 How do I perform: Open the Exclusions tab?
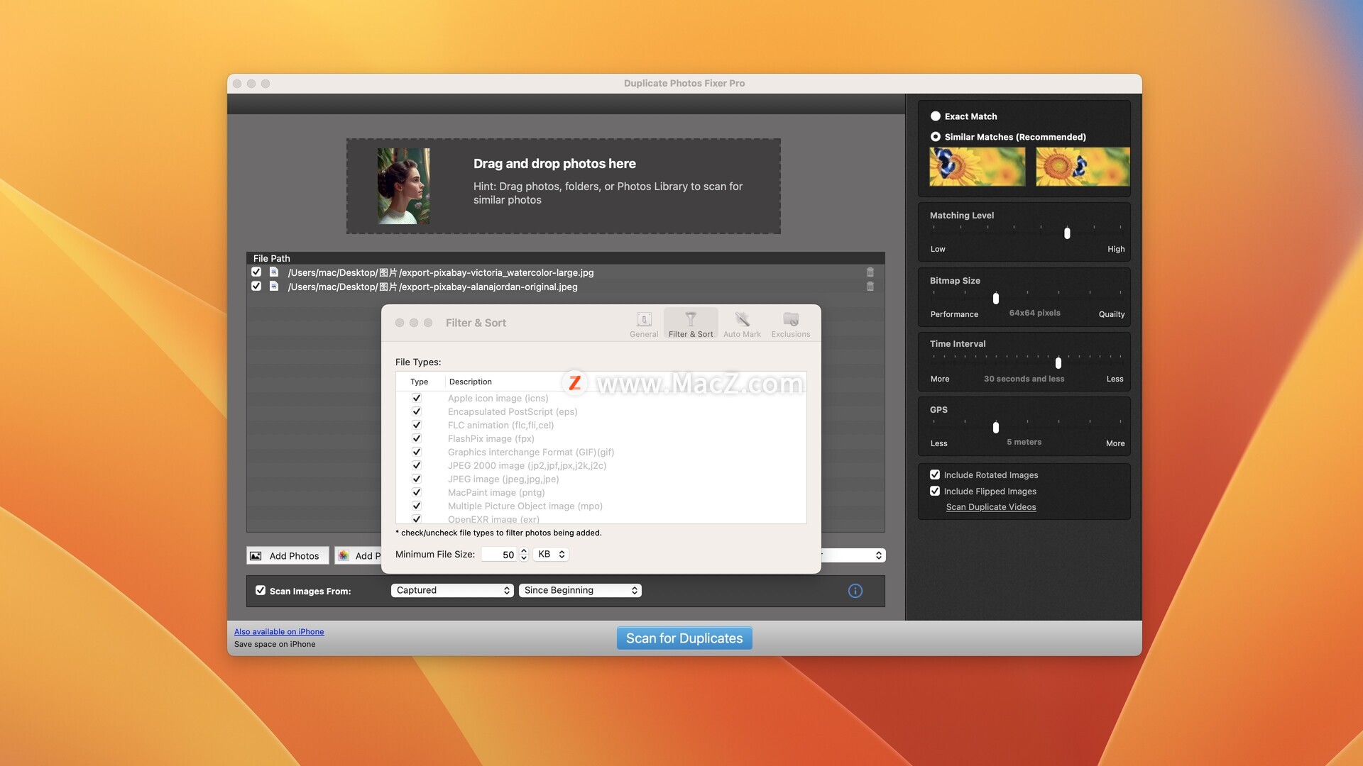coord(791,323)
